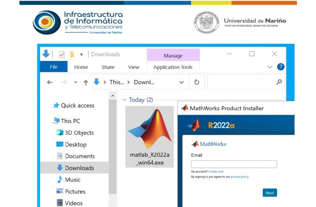Image resolution: width=316 pixels, height=207 pixels.
Task: Open Pictures folder in the sidebar
Action: [71, 191]
